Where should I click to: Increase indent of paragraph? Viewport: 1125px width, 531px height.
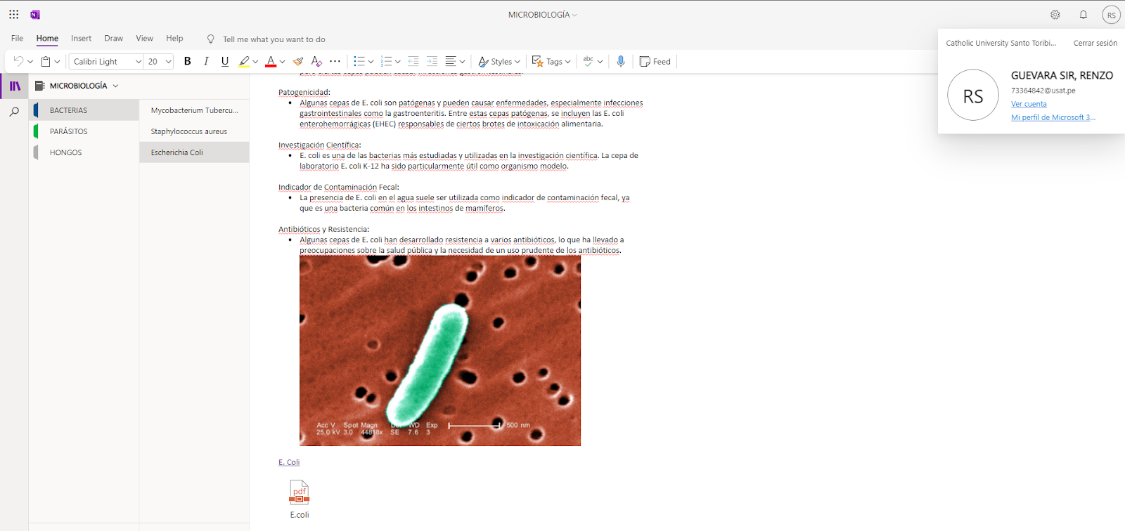432,61
